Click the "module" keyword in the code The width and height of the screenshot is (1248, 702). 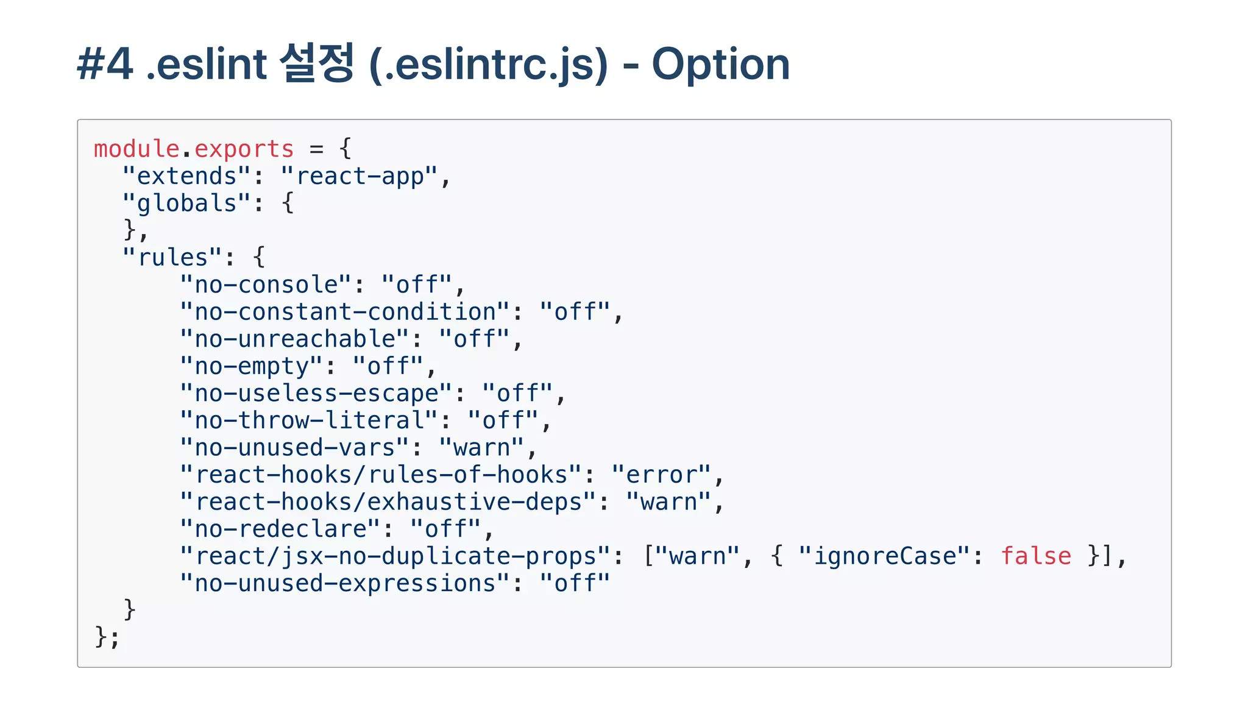click(x=136, y=149)
